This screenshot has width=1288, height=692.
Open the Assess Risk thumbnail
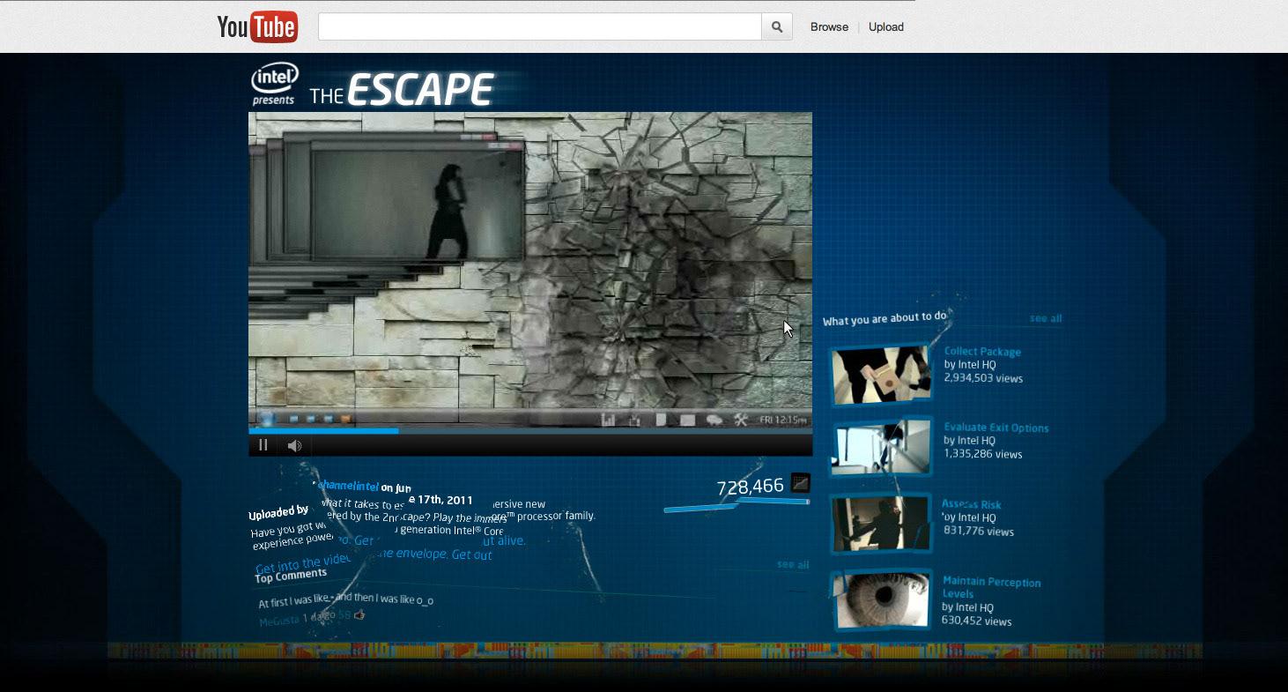pyautogui.click(x=881, y=524)
